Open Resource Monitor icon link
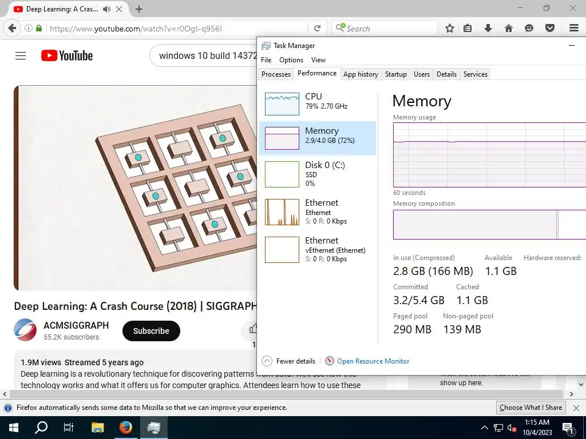 coord(367,361)
